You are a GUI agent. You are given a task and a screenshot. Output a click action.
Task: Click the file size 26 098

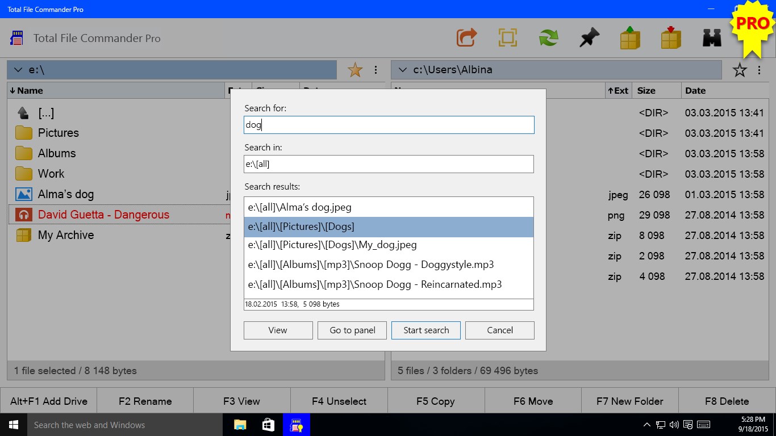pyautogui.click(x=654, y=195)
